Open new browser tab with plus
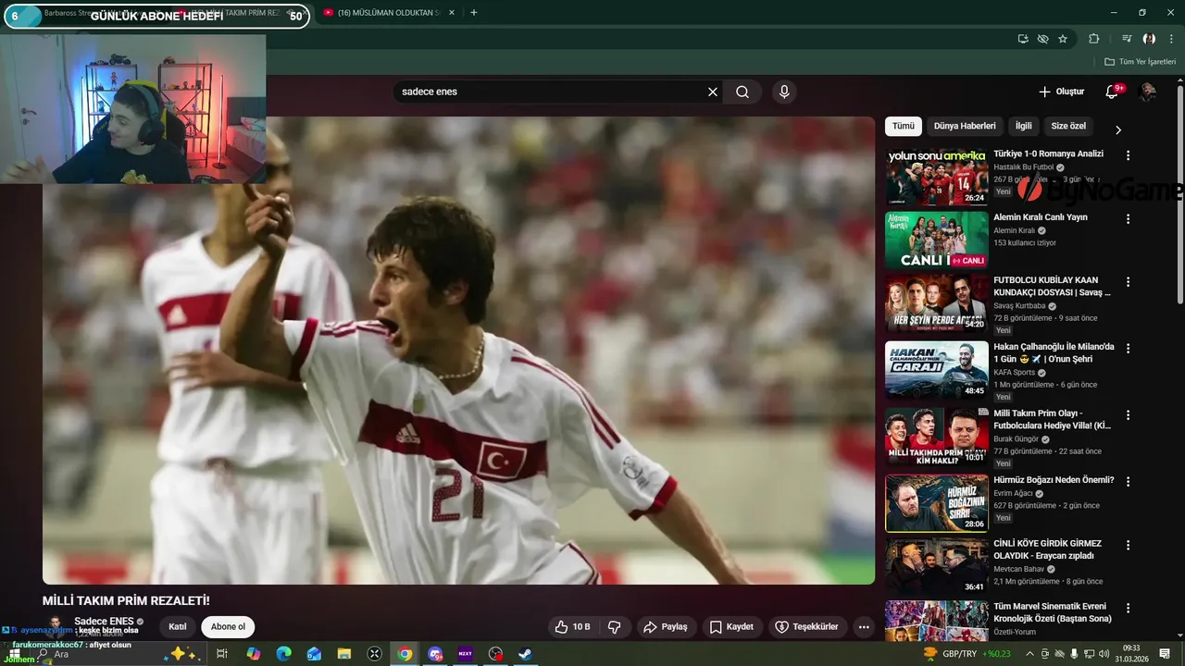Viewport: 1185px width, 666px height. 474,12
